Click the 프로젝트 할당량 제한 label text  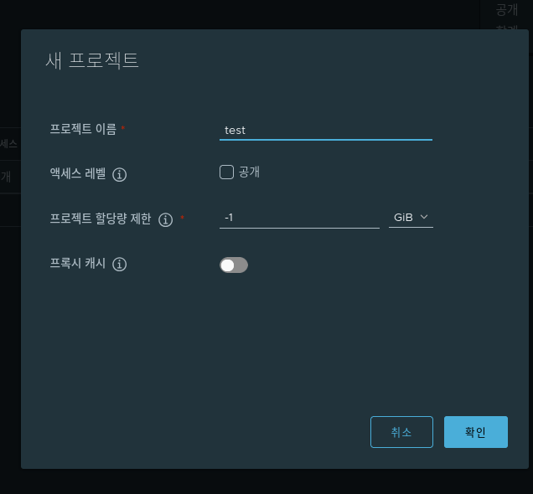[x=101, y=219]
